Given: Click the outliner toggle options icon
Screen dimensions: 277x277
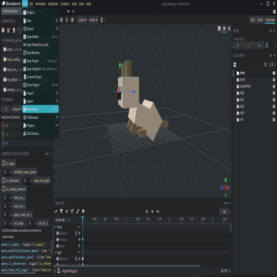Looking at the screenshot, I should (x=235, y=65).
